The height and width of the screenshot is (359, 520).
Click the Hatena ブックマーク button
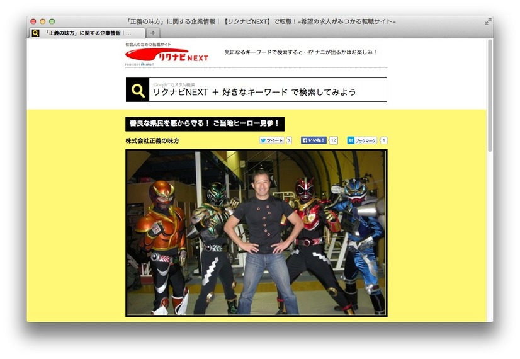pyautogui.click(x=362, y=140)
